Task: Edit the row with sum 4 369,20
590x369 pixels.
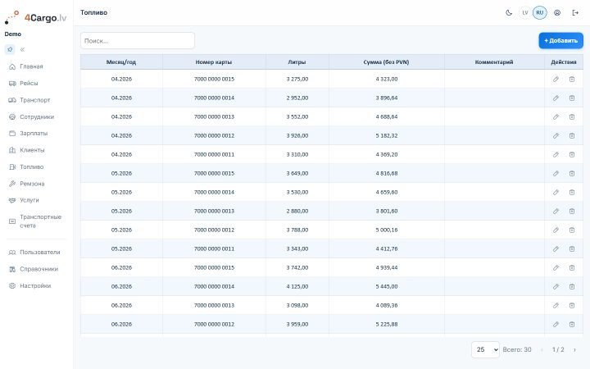Action: [x=556, y=154]
